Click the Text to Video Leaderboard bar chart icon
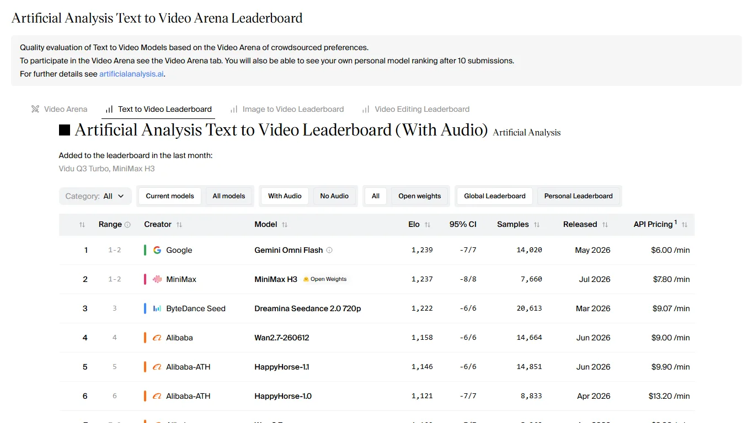This screenshot has width=753, height=423. pyautogui.click(x=109, y=109)
